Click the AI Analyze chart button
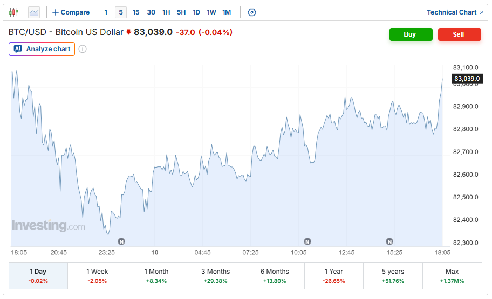This screenshot has height=299, width=492. coord(42,49)
